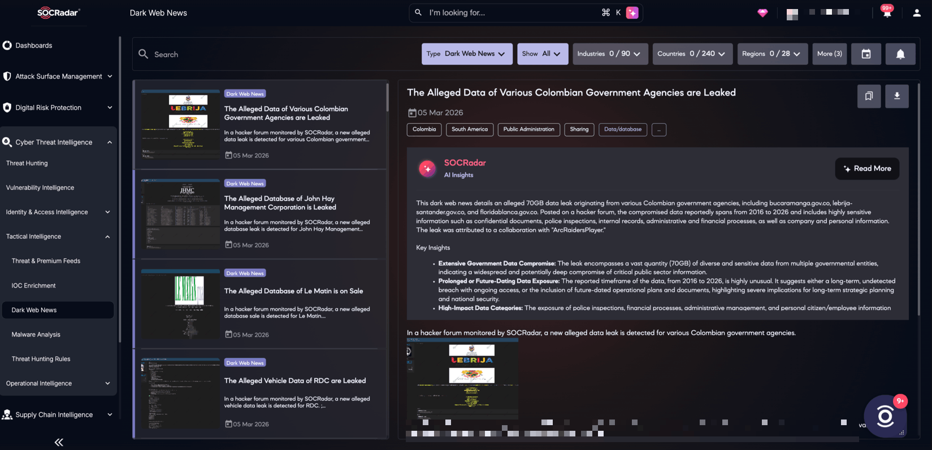Download the Colombian Government article
This screenshot has height=450, width=932.
(x=897, y=96)
